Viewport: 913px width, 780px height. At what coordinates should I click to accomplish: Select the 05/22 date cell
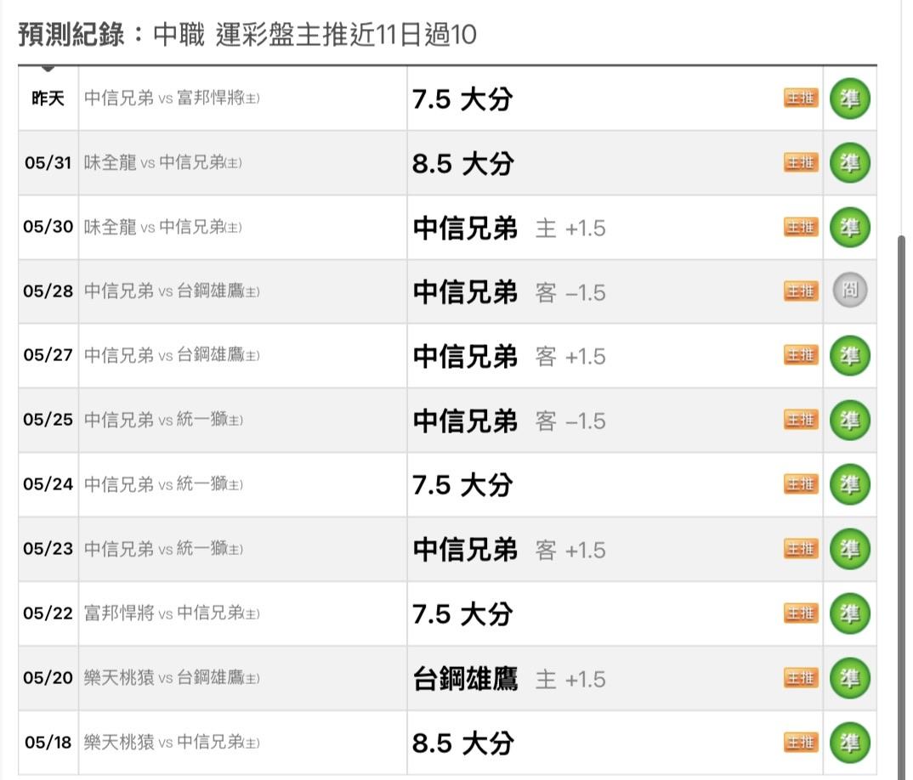(48, 613)
